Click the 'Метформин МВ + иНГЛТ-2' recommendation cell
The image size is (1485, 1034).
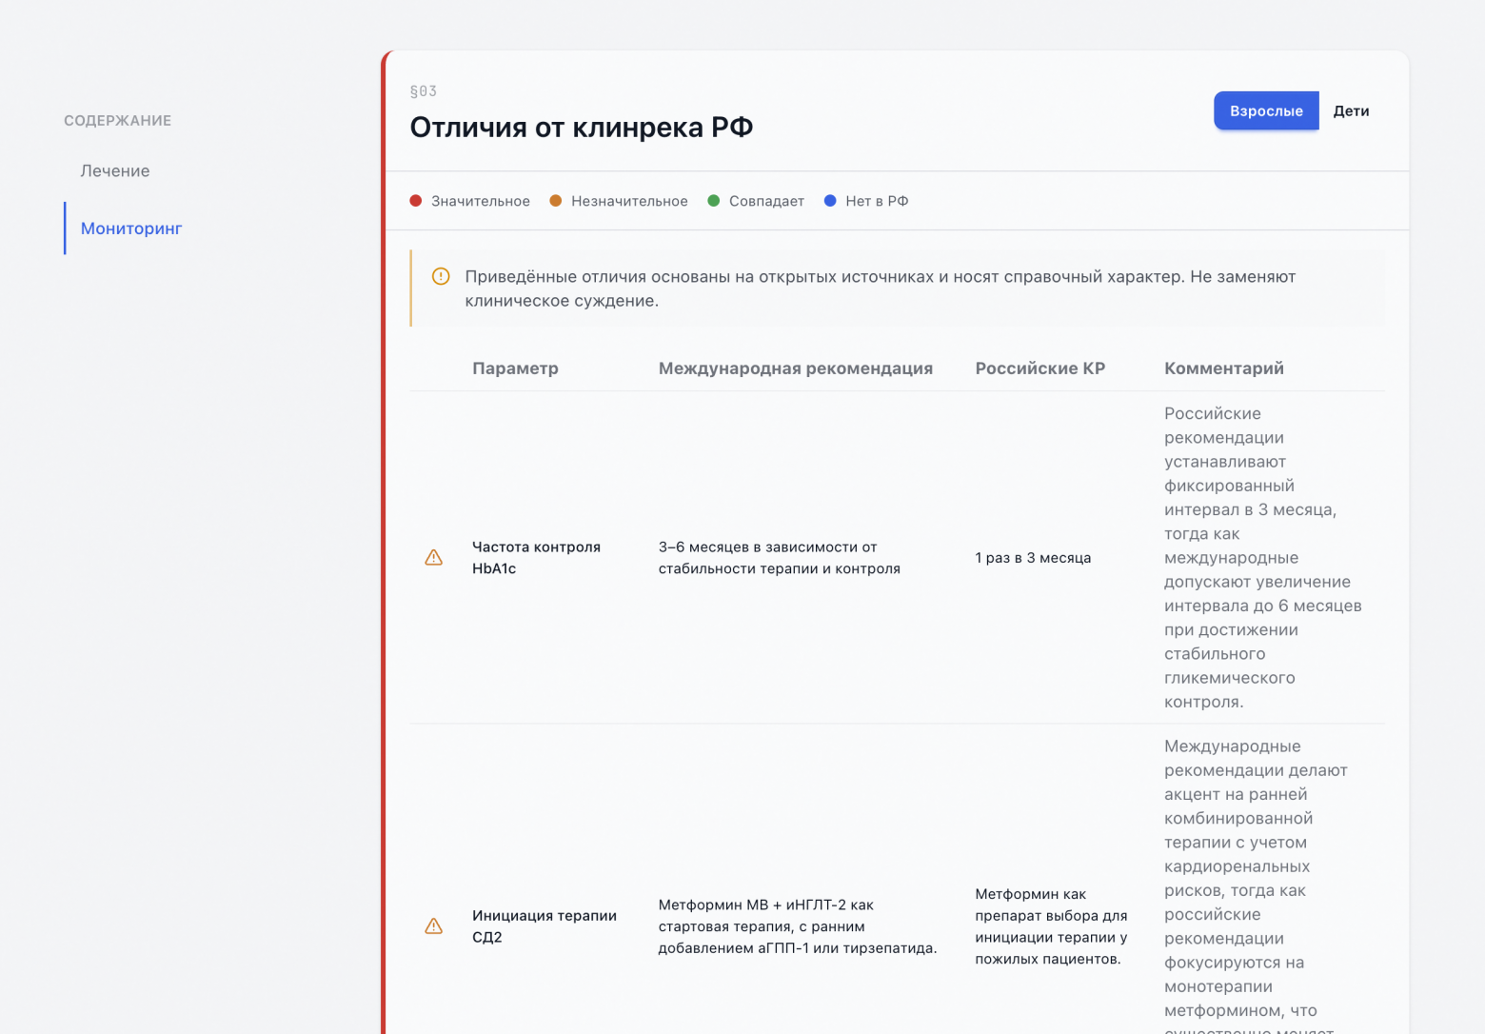click(x=798, y=926)
